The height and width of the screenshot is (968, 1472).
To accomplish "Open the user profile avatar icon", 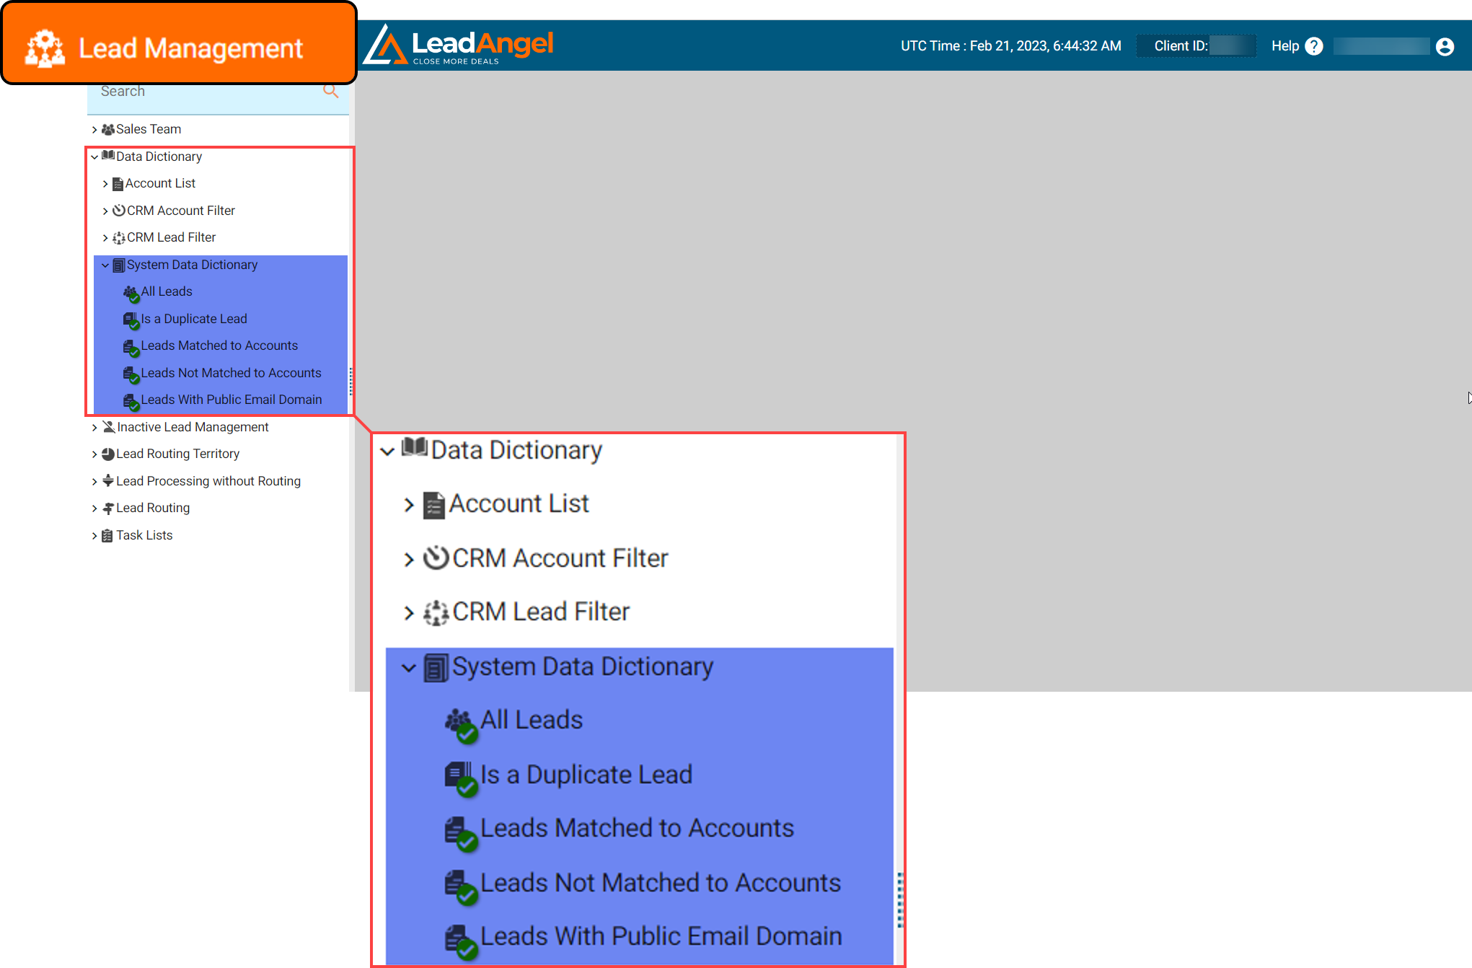I will (1445, 46).
